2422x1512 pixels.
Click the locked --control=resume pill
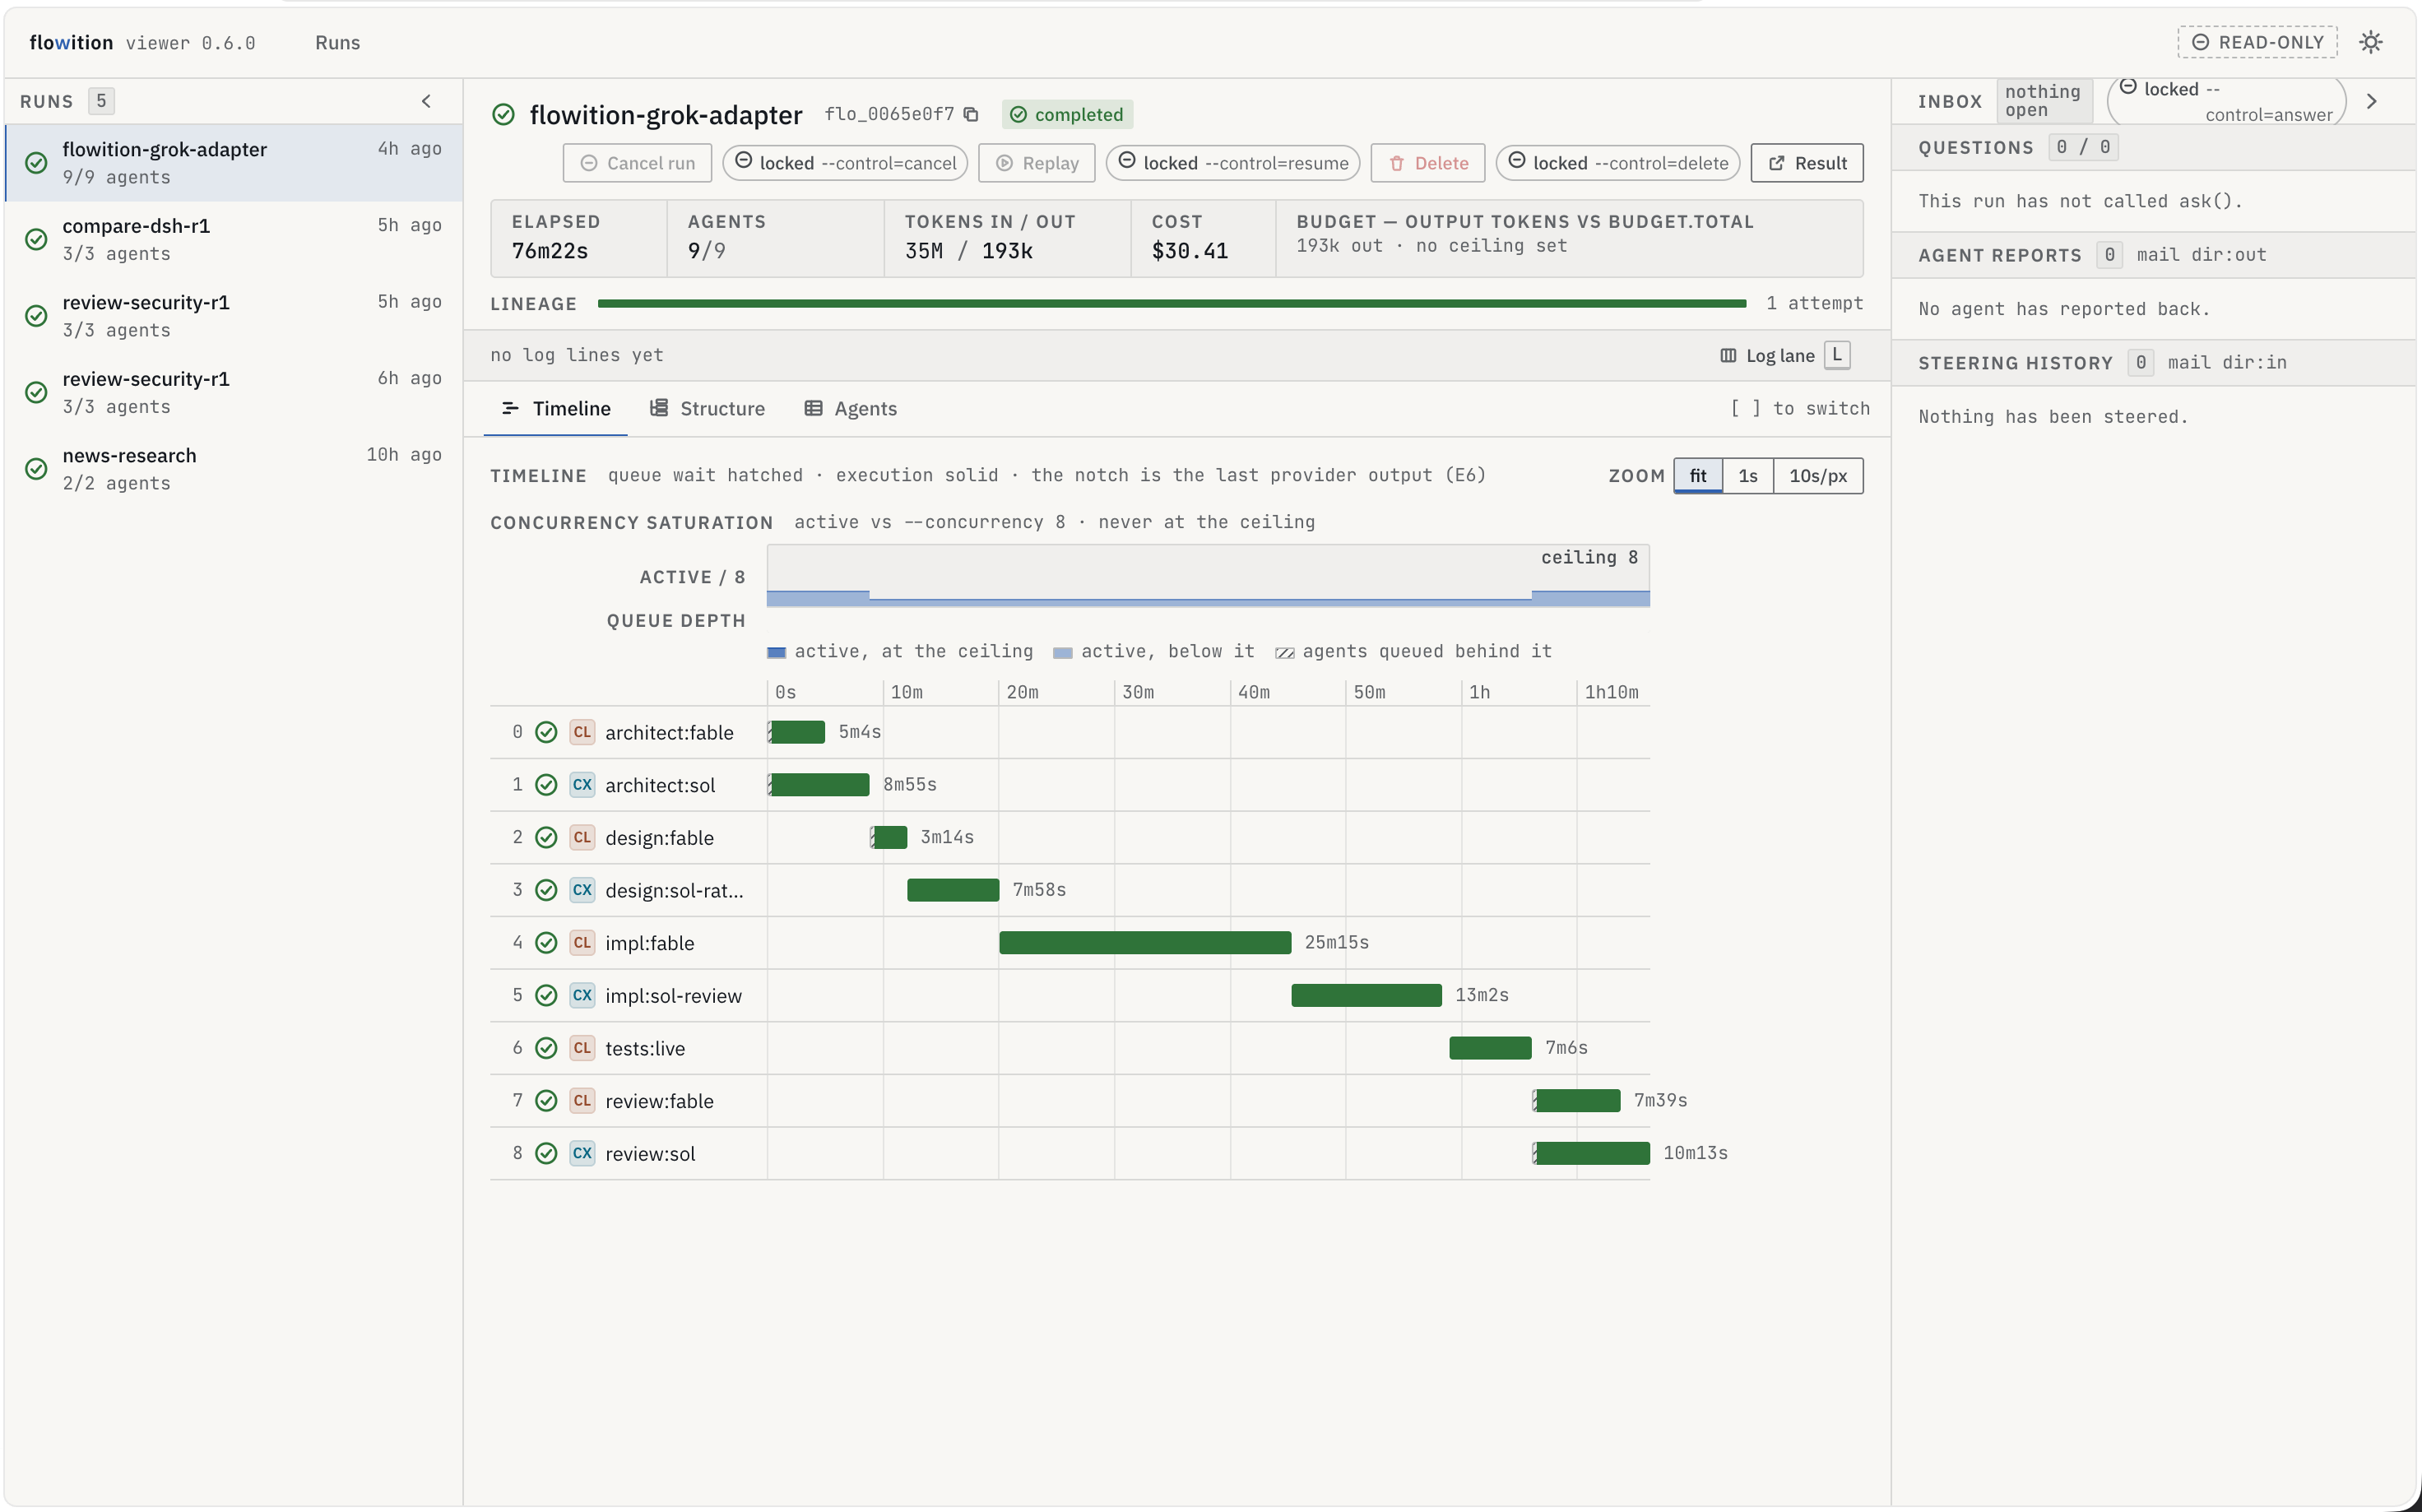1233,163
